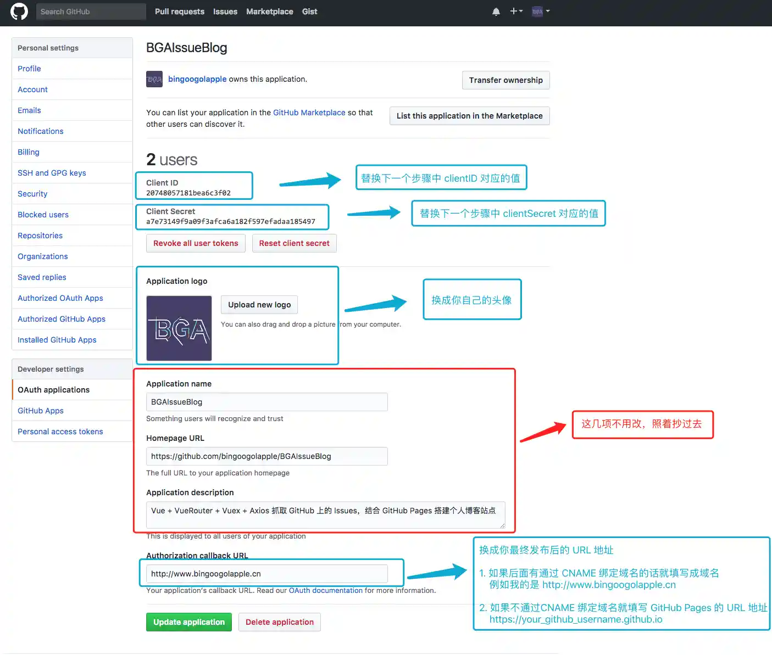Click the Transfer ownership button
The width and height of the screenshot is (772, 655).
coord(506,80)
